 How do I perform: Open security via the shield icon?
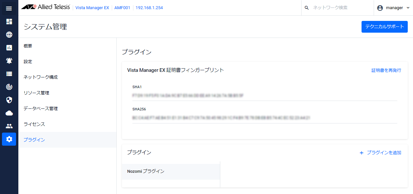pyautogui.click(x=9, y=100)
